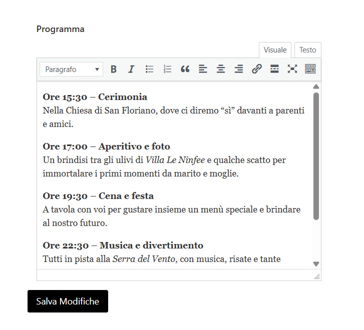Switch to the Testo editor tab
The width and height of the screenshot is (364, 330).
click(308, 50)
